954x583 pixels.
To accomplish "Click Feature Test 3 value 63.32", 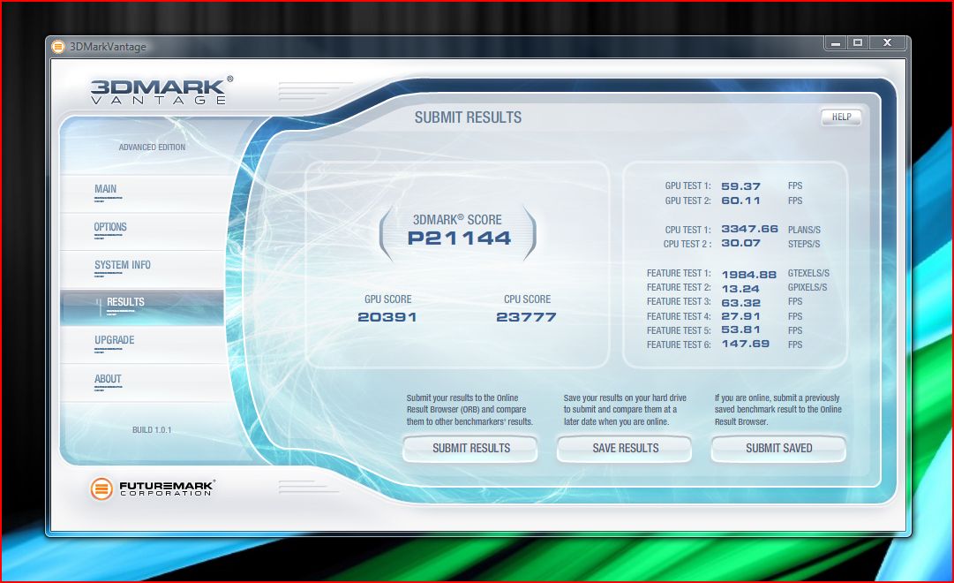I will click(x=740, y=303).
